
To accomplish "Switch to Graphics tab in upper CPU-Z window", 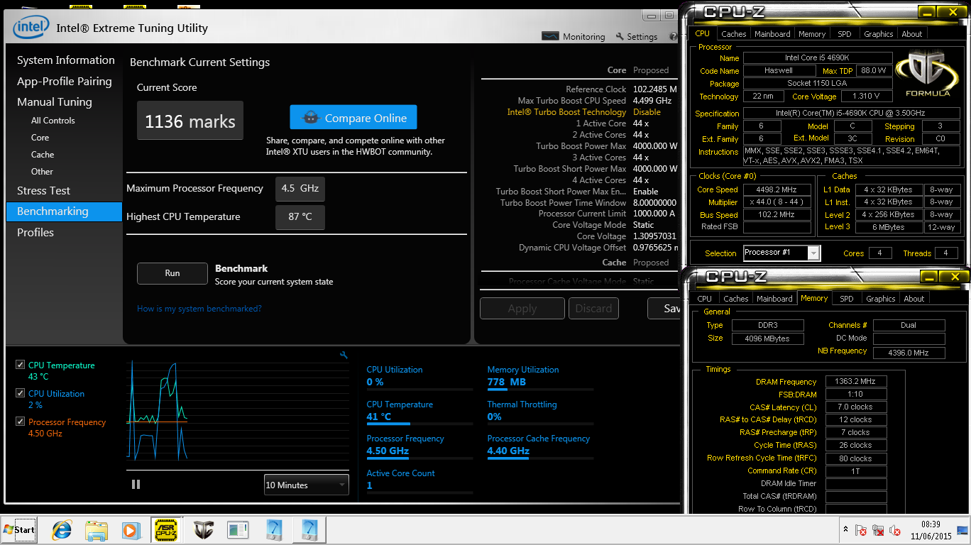I will tap(879, 33).
